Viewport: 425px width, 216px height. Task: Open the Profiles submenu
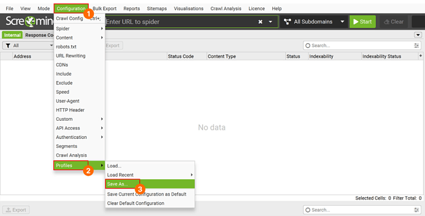pos(79,165)
